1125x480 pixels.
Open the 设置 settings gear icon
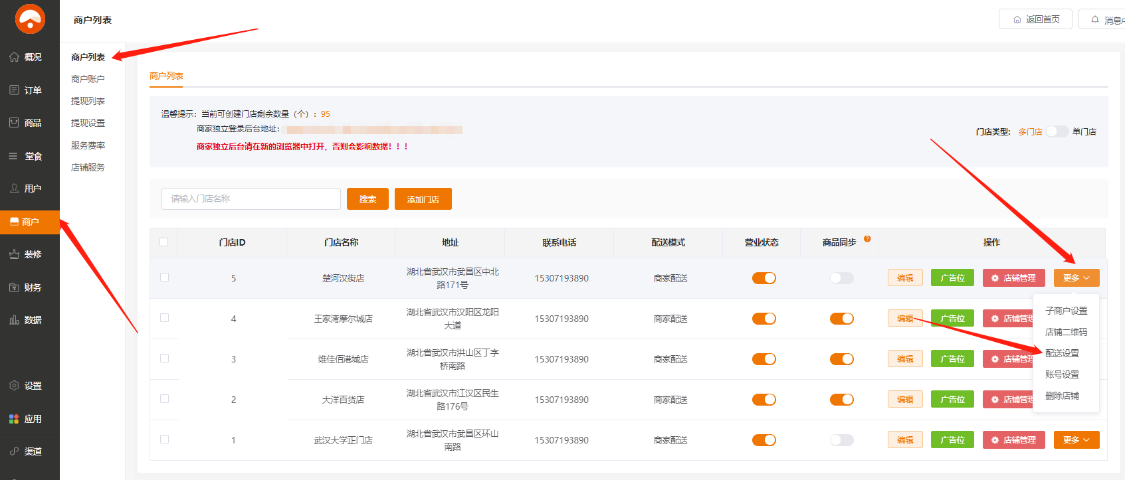pos(14,386)
